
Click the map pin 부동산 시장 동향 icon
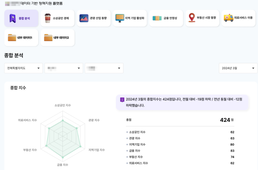pos(192,17)
